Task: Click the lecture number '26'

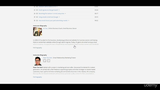Action: tap(34, 20)
